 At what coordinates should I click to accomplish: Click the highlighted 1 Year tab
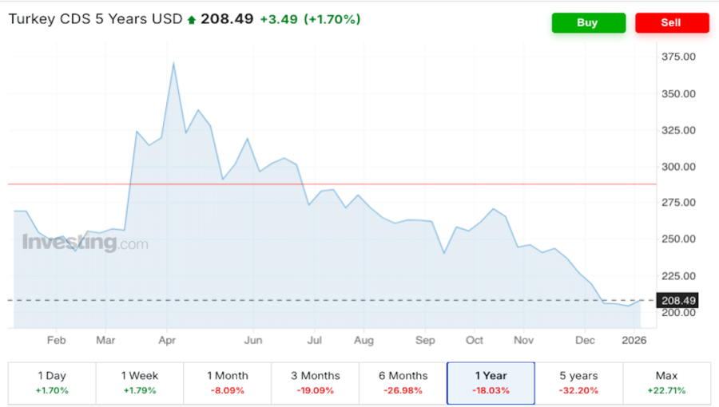point(491,382)
